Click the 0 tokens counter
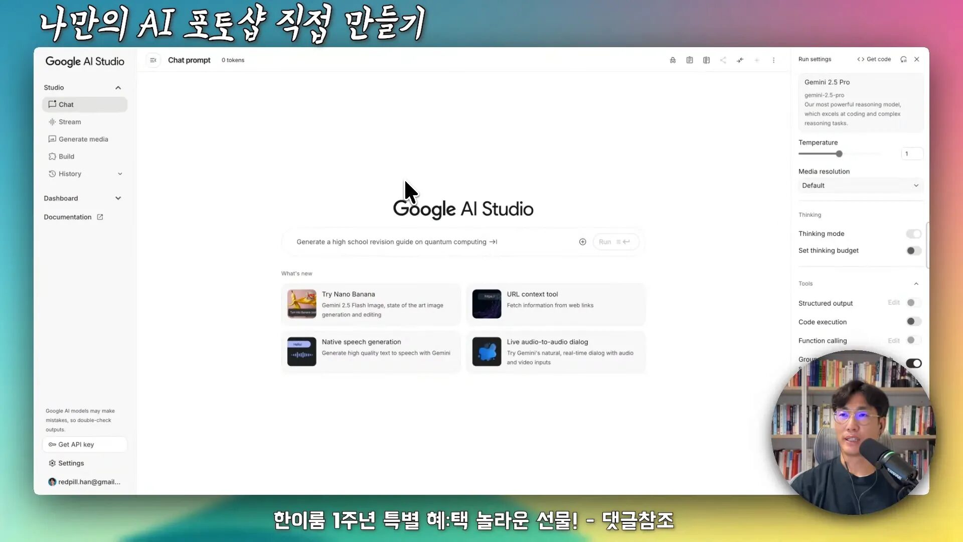This screenshot has width=963, height=542. (233, 60)
